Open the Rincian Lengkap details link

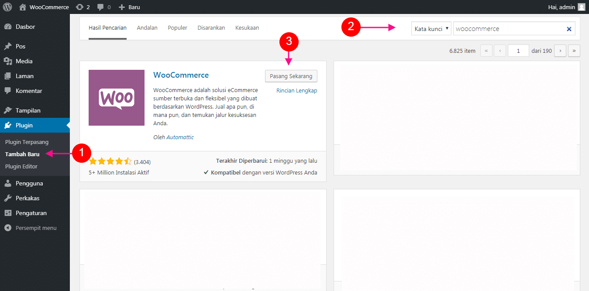click(x=297, y=91)
